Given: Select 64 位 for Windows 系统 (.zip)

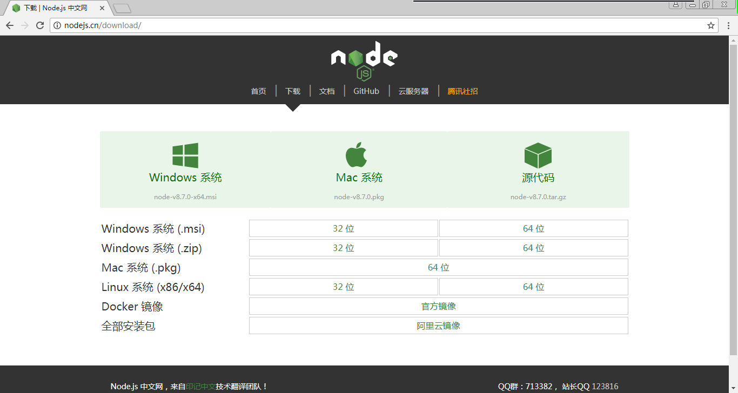Looking at the screenshot, I should pos(534,248).
